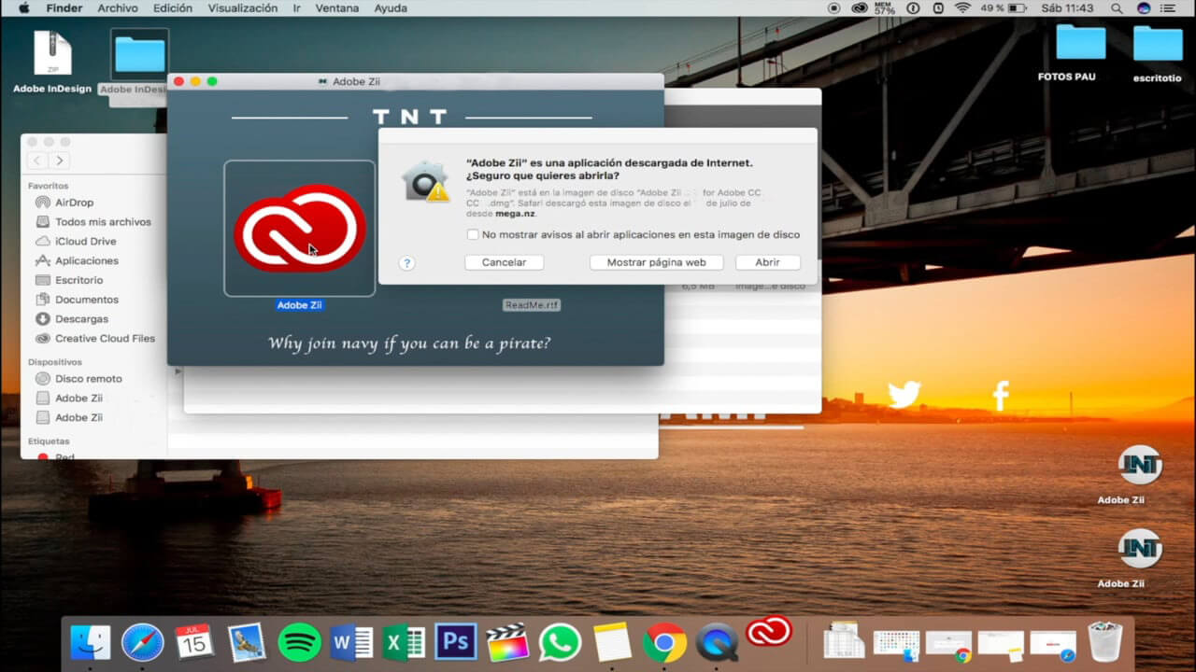Open Spotify from the dock
The width and height of the screenshot is (1196, 672).
[300, 642]
